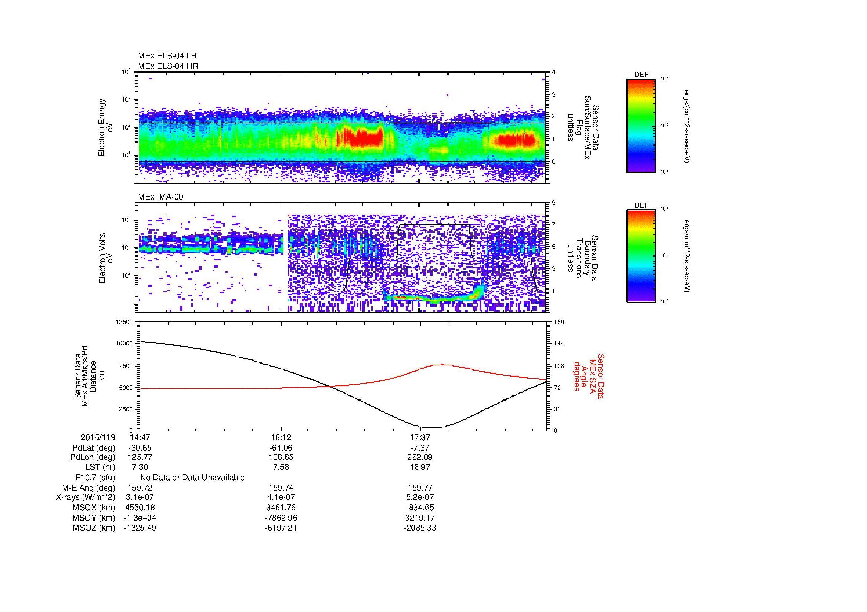Click MSOX value -834.65
Image resolution: width=867 pixels, height=612 pixels.
pyautogui.click(x=420, y=508)
